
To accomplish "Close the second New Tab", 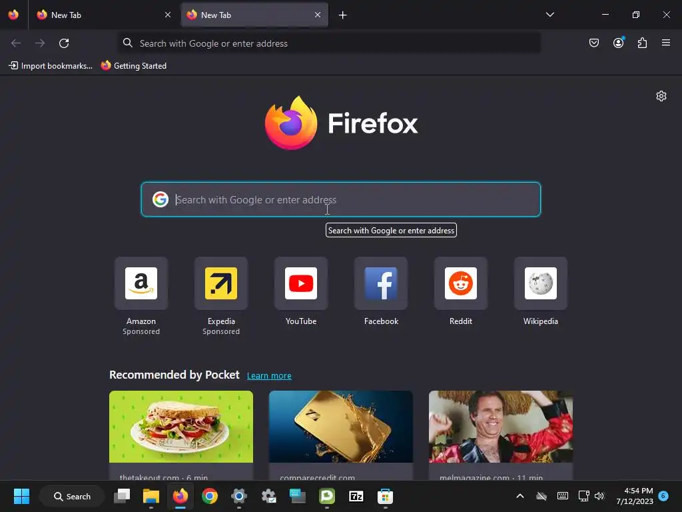I will 318,15.
